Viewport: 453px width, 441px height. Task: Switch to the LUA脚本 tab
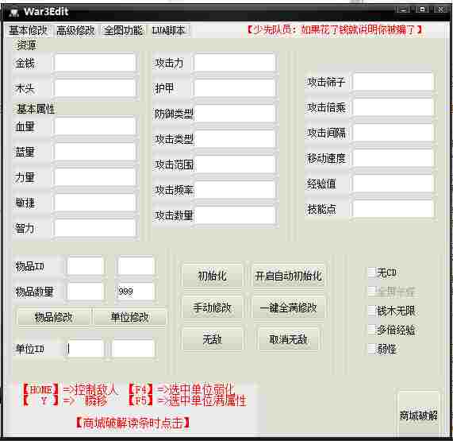168,30
